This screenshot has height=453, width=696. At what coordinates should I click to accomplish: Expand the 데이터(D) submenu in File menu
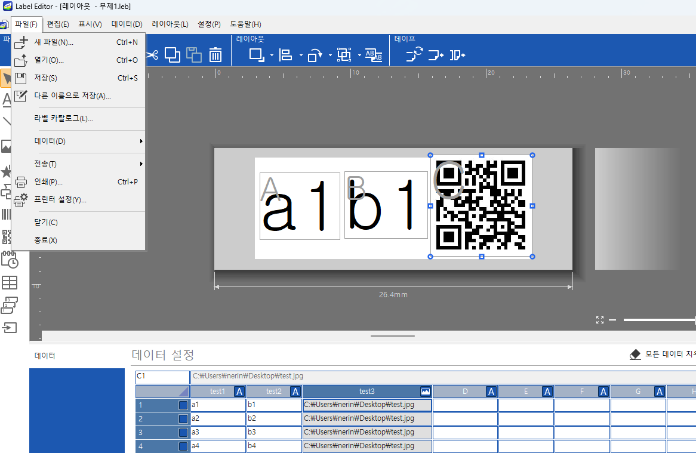pos(79,141)
